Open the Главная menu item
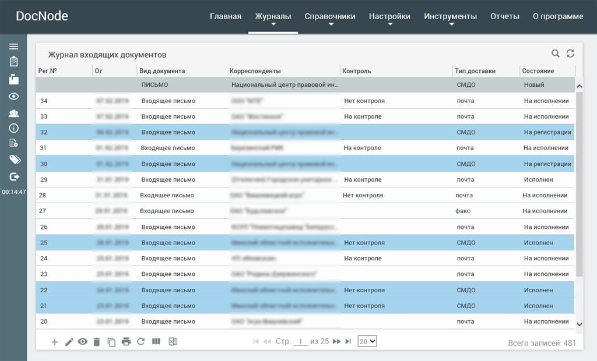This screenshot has height=361, width=597. [226, 16]
